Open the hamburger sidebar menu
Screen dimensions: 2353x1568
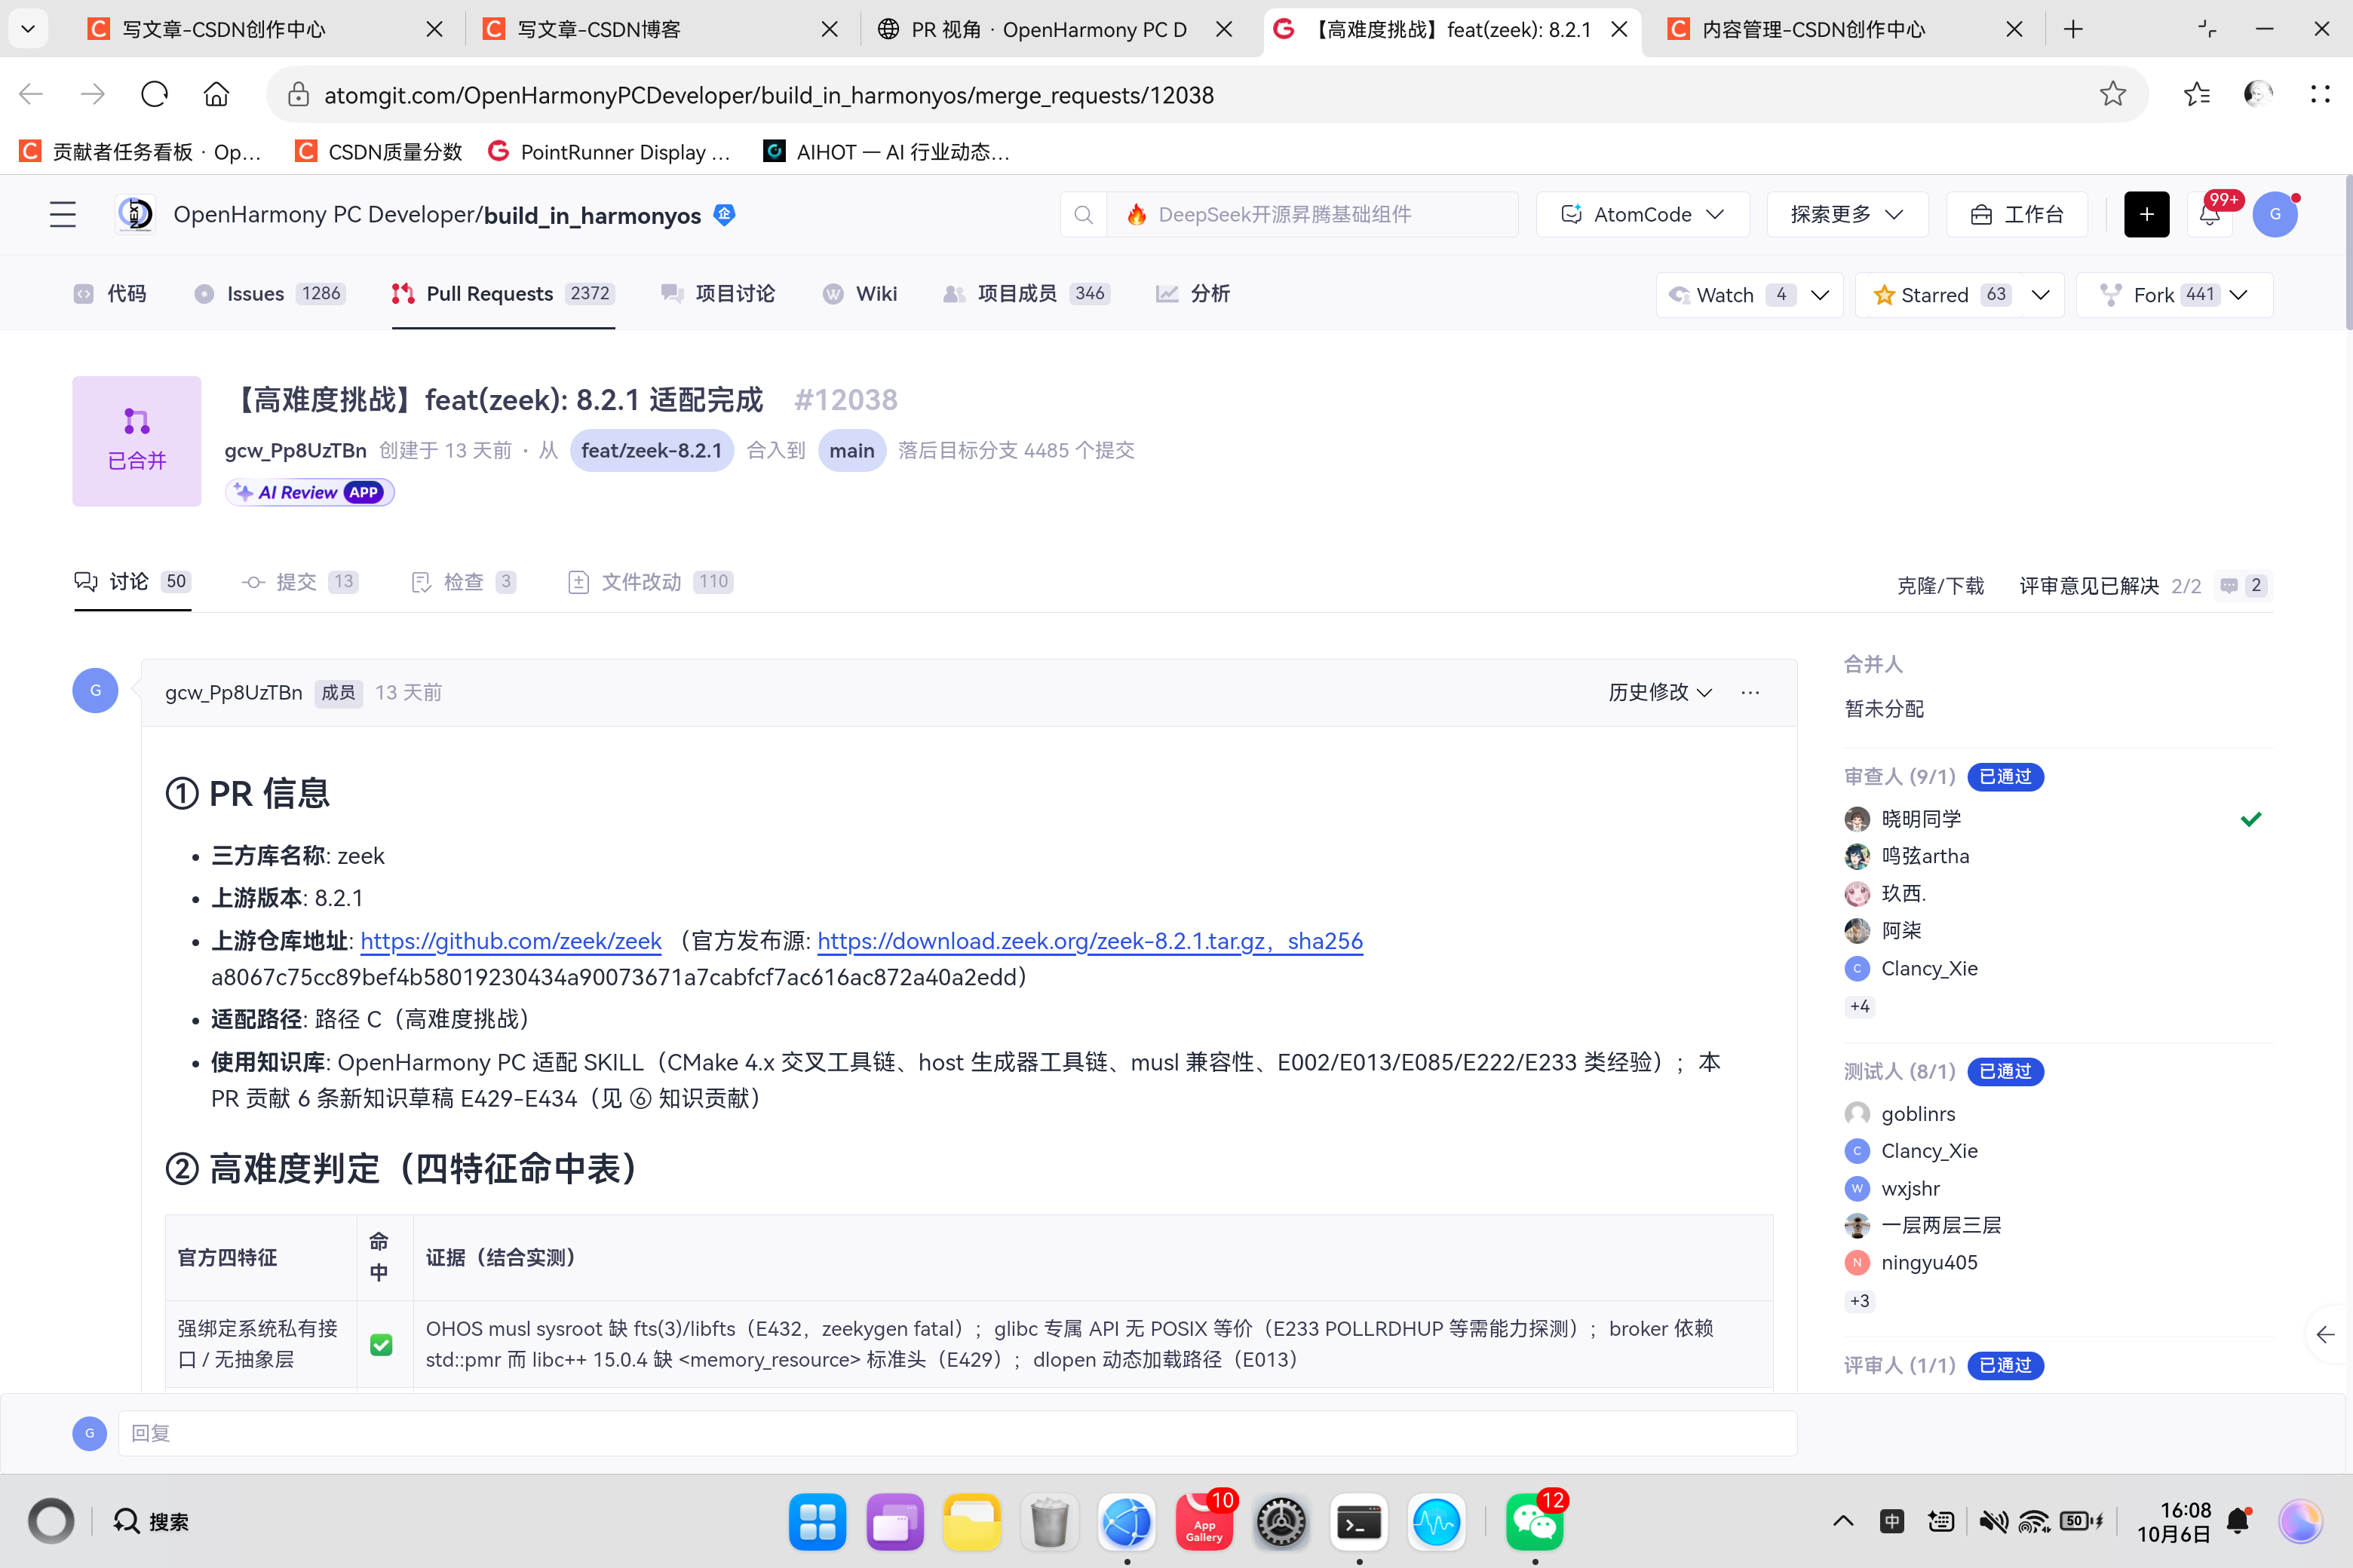pos(63,214)
